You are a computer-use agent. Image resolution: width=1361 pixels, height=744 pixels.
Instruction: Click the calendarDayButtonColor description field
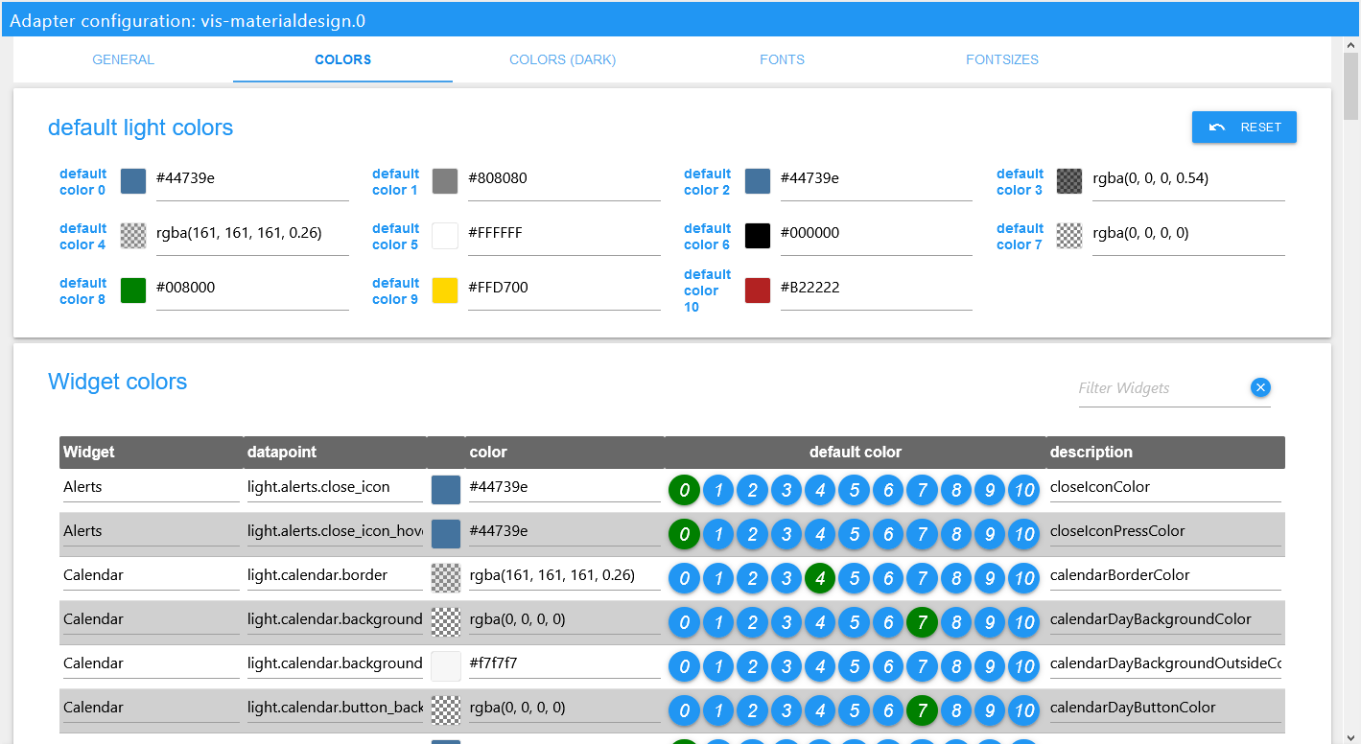tap(1165, 708)
